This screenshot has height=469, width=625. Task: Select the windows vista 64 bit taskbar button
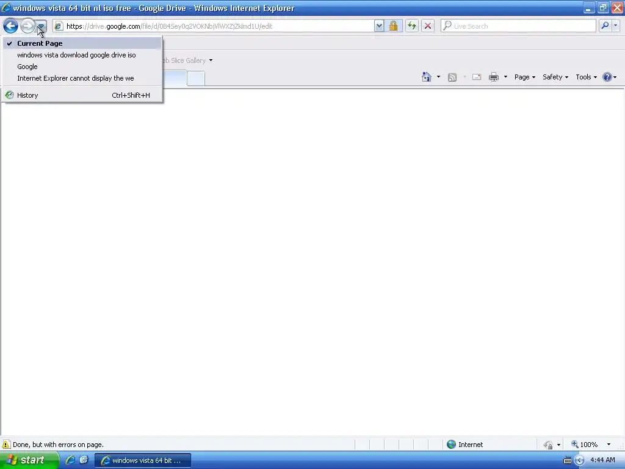(x=143, y=460)
